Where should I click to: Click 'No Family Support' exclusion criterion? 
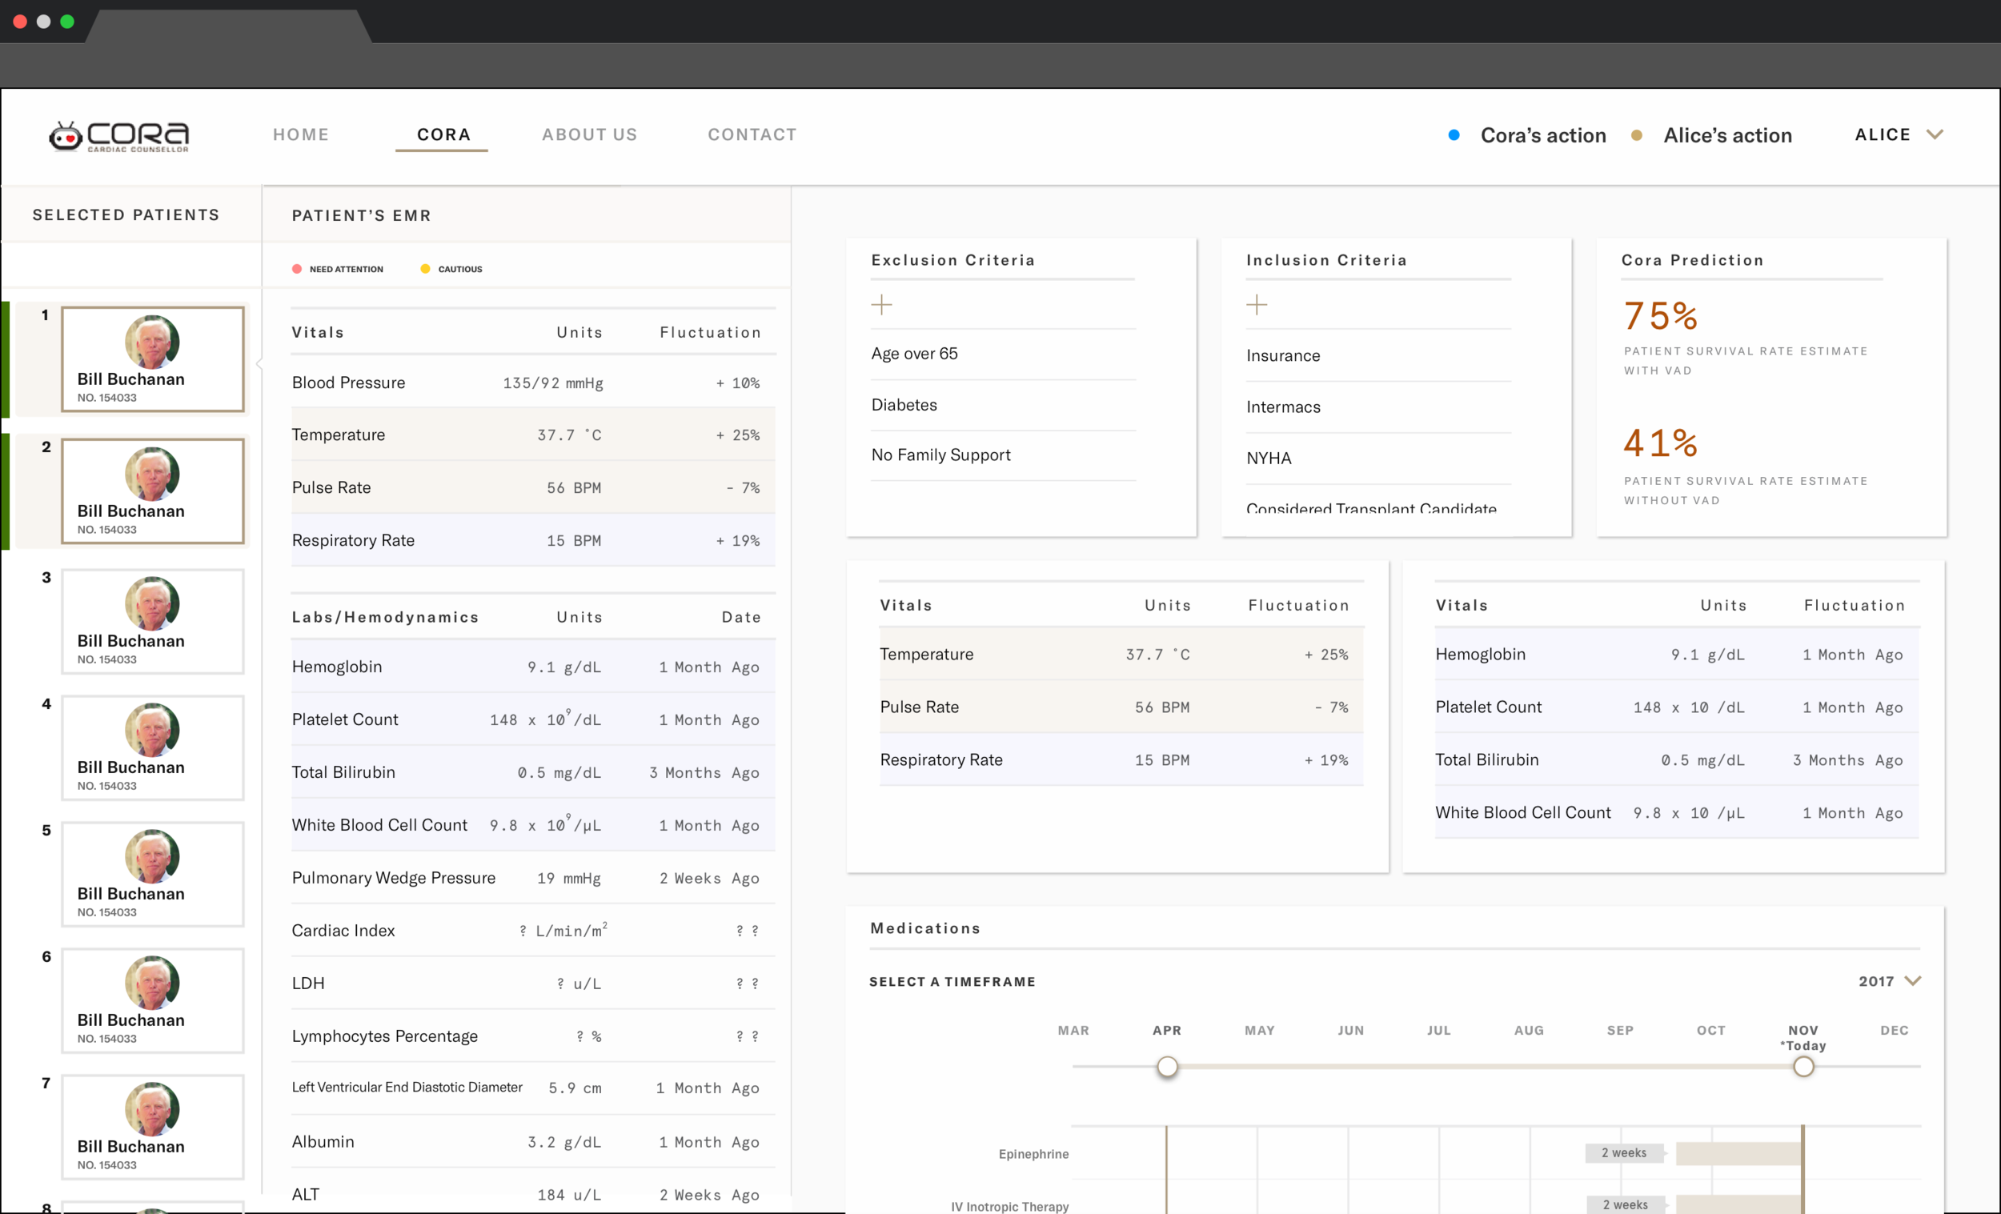(x=940, y=455)
